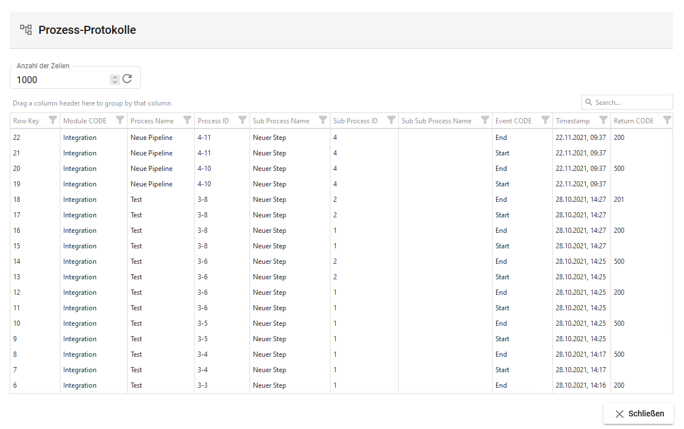Open filter for Sub Process ID column
Screen dimensions: 684x429
391,120
